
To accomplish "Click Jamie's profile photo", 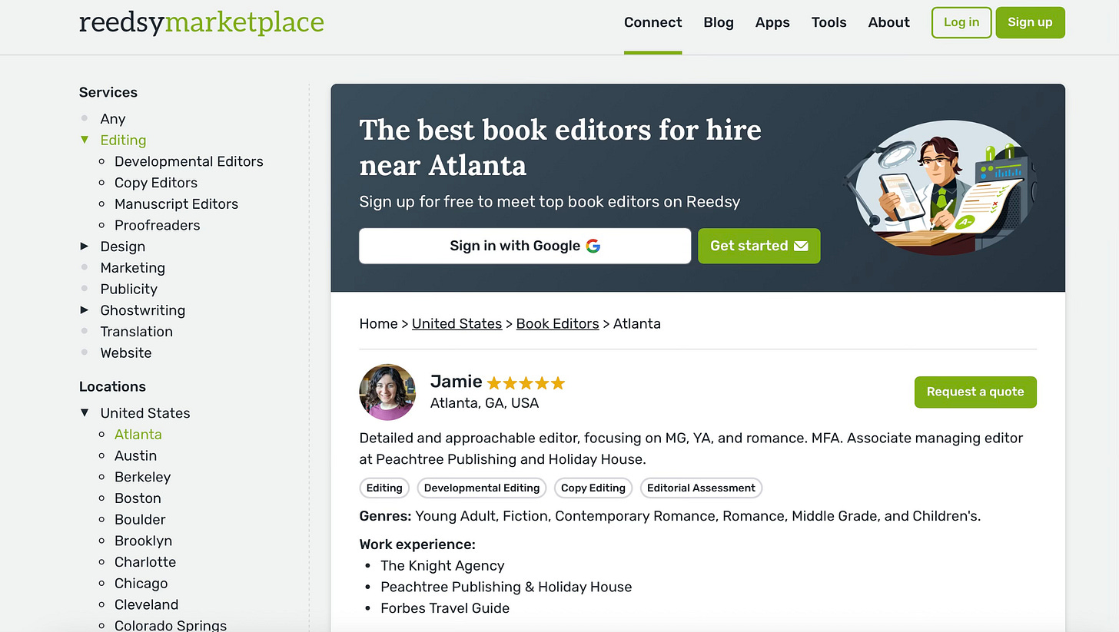I will coord(387,392).
